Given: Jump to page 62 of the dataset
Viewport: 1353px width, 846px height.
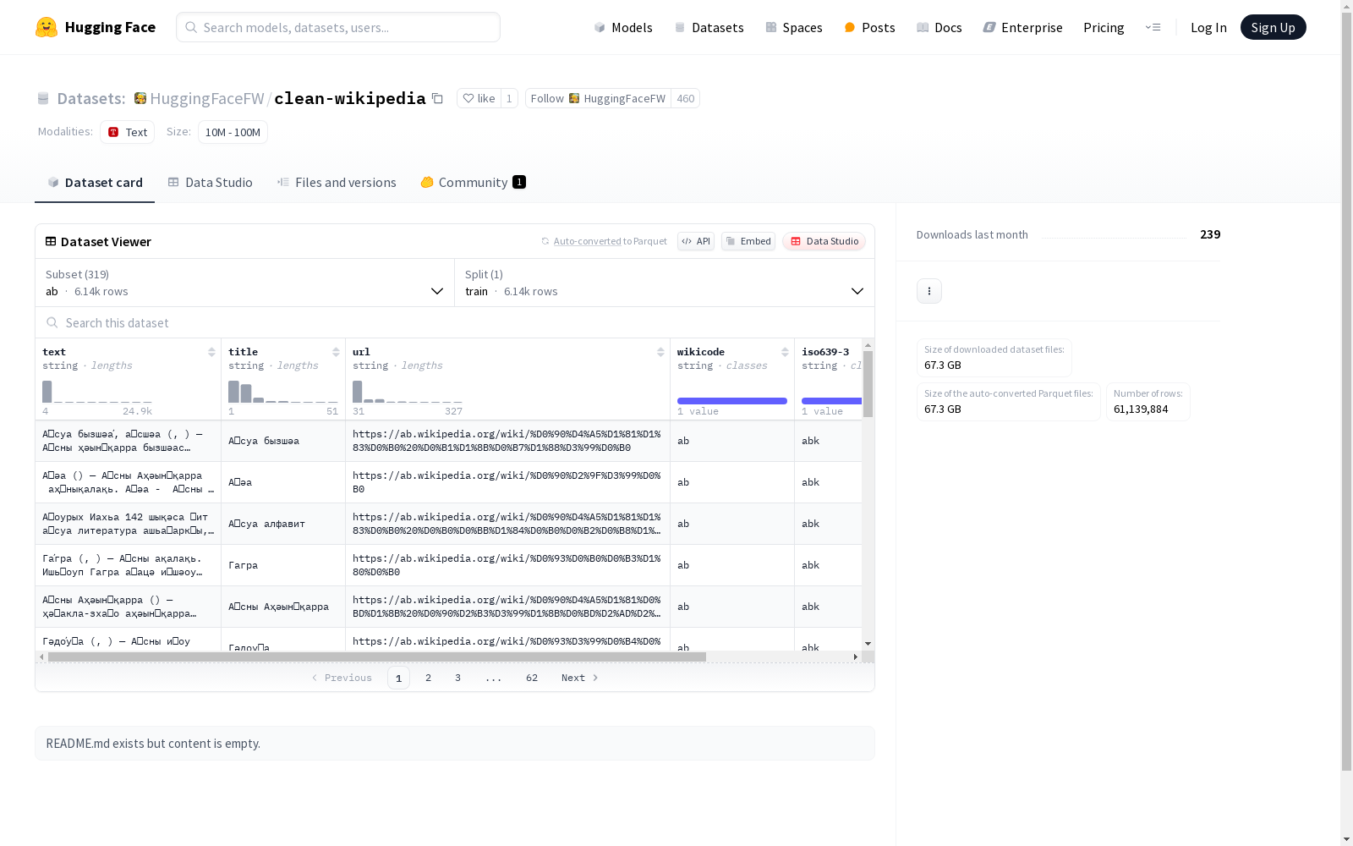Looking at the screenshot, I should coord(532,678).
